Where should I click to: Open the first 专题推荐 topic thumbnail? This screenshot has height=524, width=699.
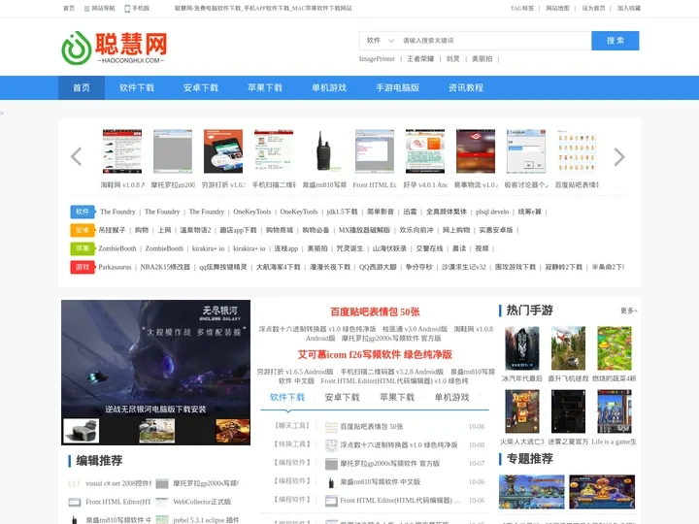tap(531, 492)
